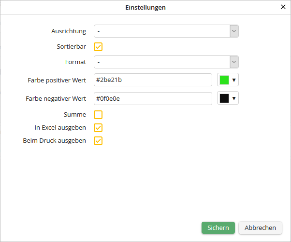Focus the Farbe negativer Wert hex field

[x=153, y=98]
